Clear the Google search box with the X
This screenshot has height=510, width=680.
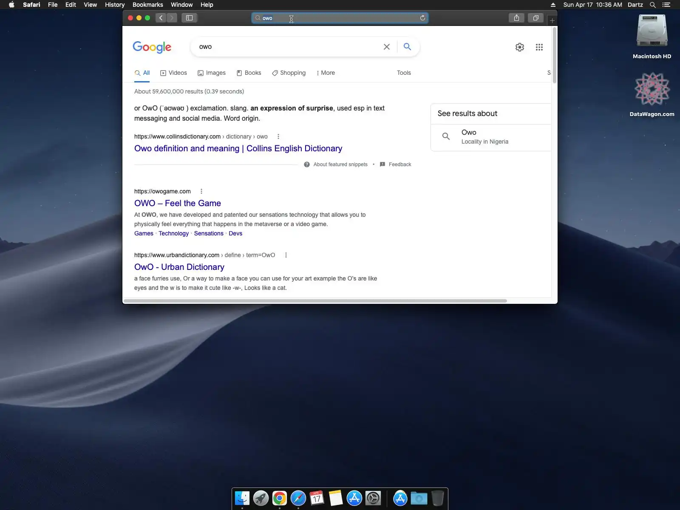pyautogui.click(x=387, y=47)
